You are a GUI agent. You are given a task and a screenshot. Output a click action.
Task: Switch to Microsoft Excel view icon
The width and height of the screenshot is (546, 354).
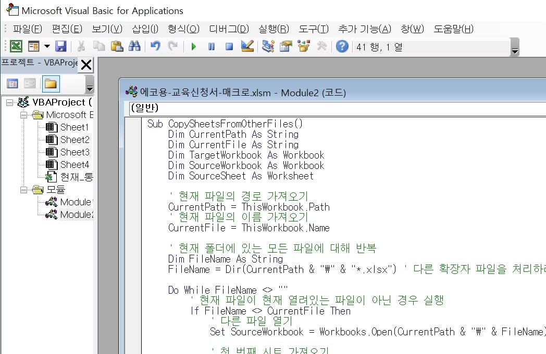pyautogui.click(x=16, y=46)
